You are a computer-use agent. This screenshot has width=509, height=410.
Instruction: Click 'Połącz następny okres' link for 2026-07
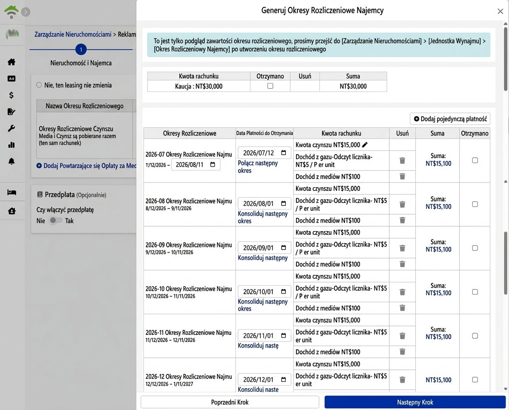click(258, 167)
